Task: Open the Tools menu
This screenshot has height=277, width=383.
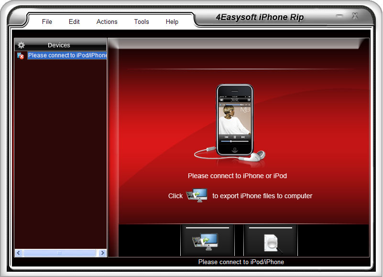Action: (x=142, y=21)
